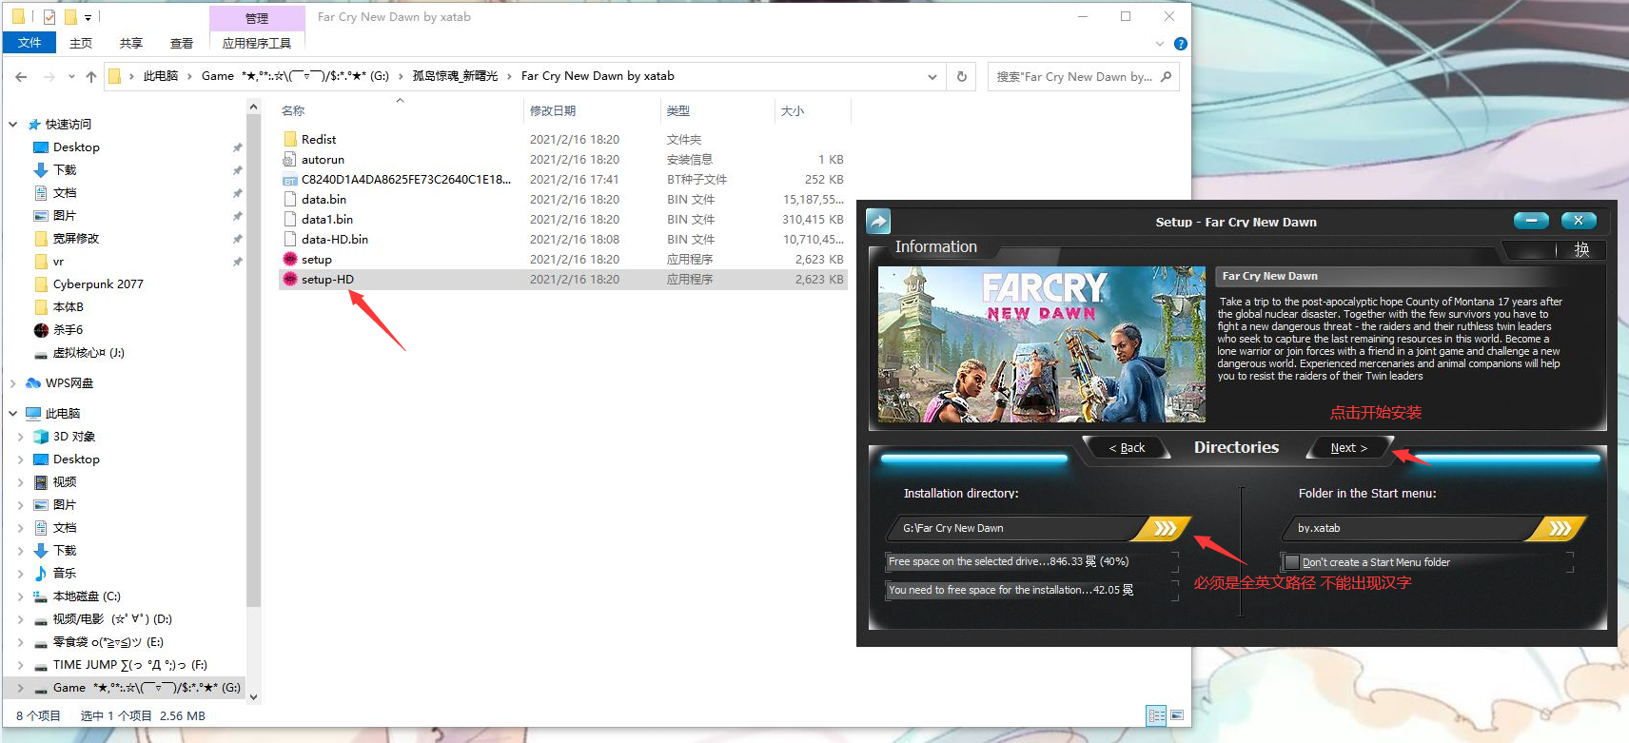Click the Properties checkmark icon in the title bar
Screen dimensions: 1629x743
(x=49, y=16)
